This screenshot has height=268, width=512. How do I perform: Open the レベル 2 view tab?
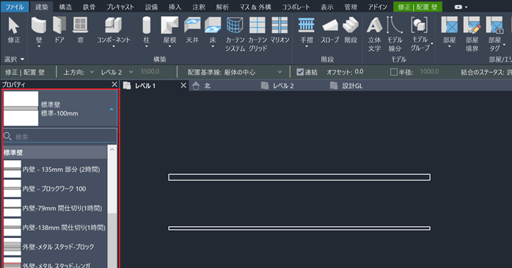tap(283, 86)
